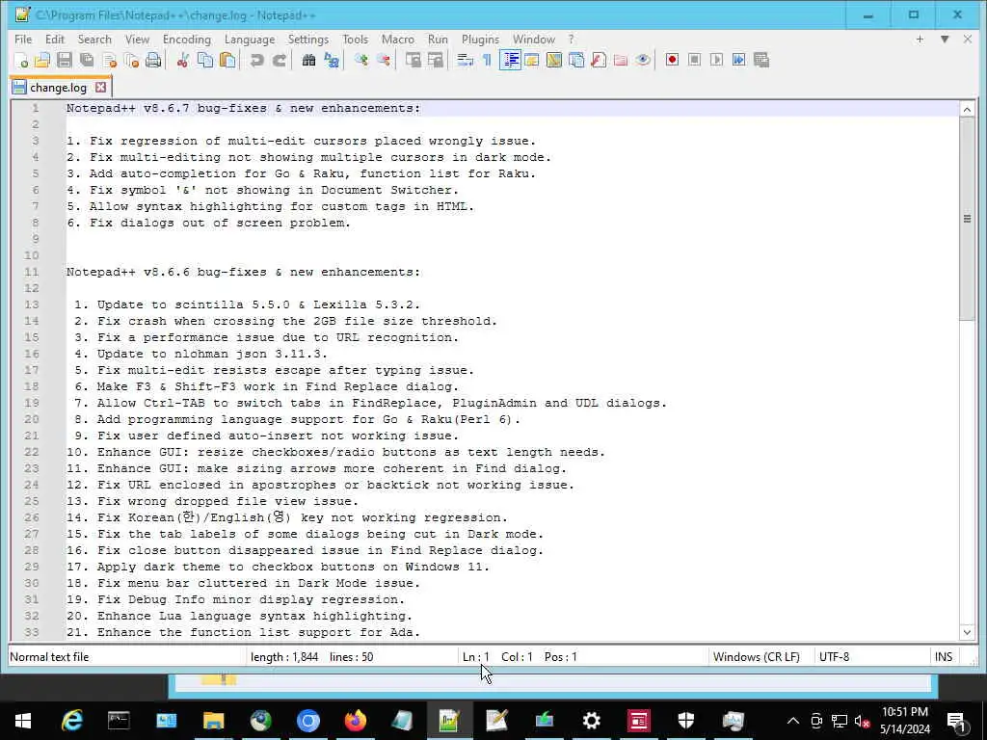Close the change.log tab with red X
This screenshot has height=740, width=987.
(100, 88)
